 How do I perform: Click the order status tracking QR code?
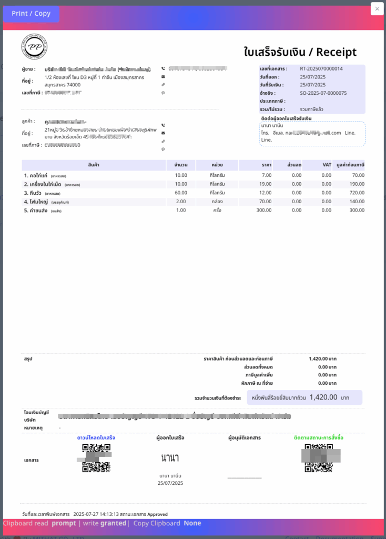tap(321, 458)
